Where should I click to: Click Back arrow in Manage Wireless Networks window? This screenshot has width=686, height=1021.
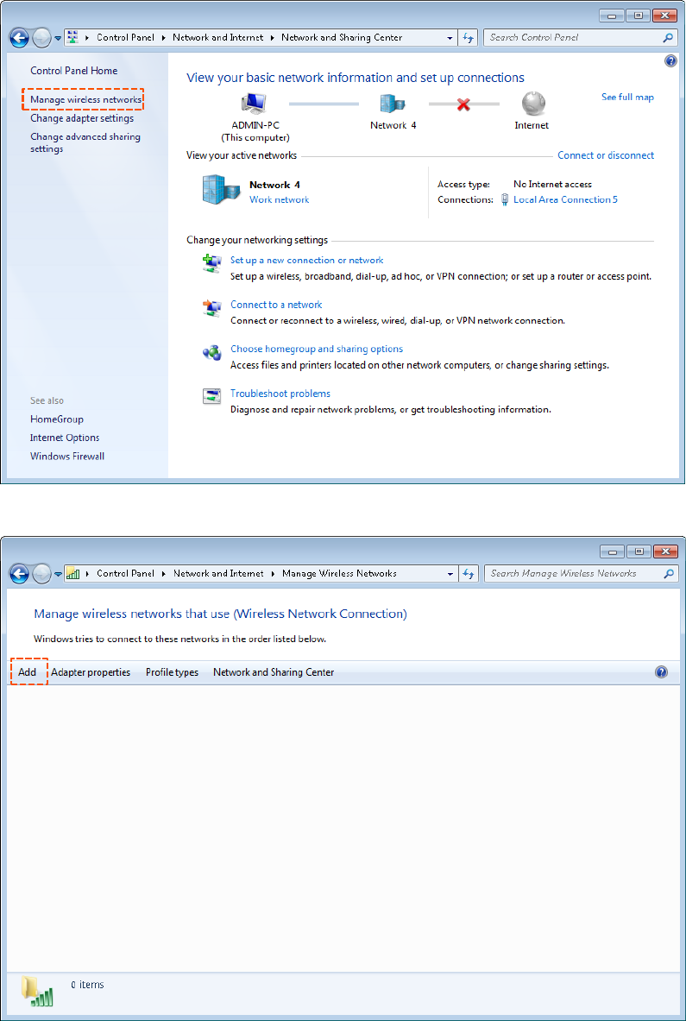tap(20, 574)
